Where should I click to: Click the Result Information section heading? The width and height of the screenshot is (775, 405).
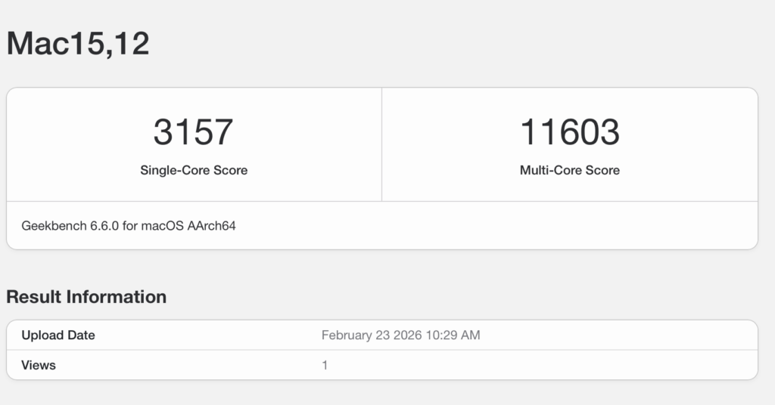point(86,297)
